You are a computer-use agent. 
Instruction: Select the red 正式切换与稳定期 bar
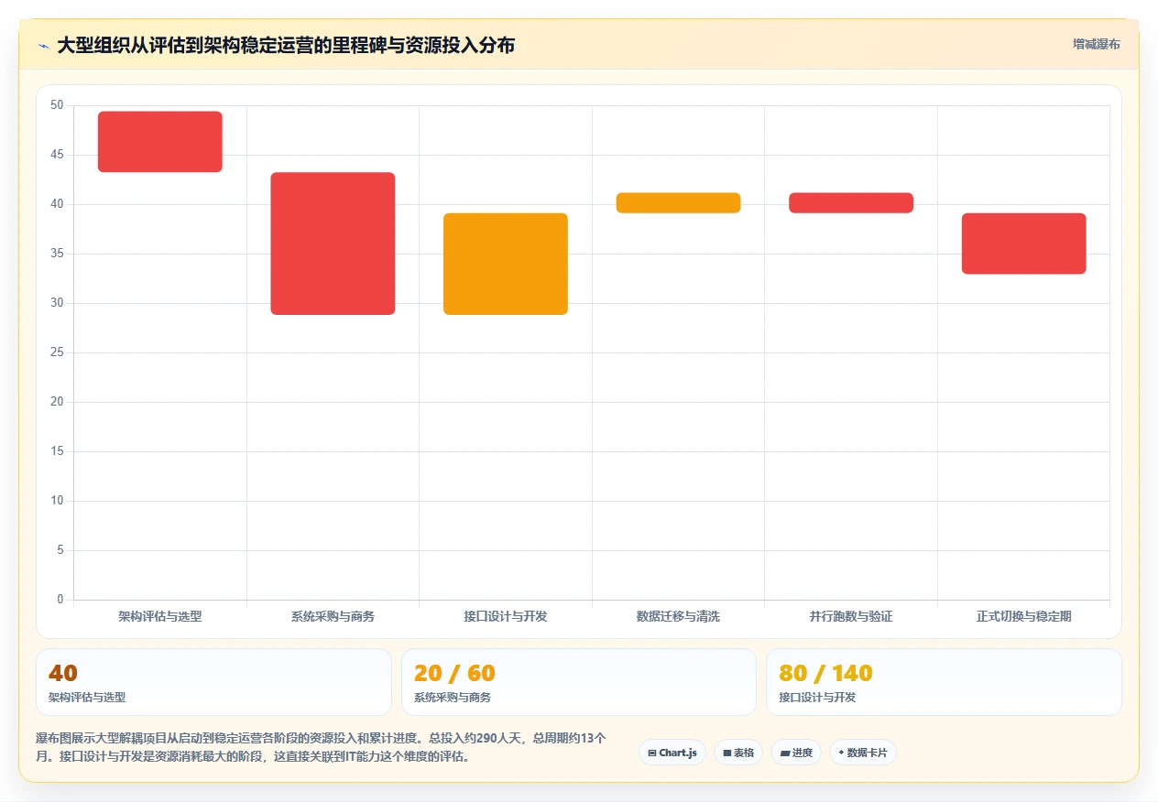coord(1023,244)
